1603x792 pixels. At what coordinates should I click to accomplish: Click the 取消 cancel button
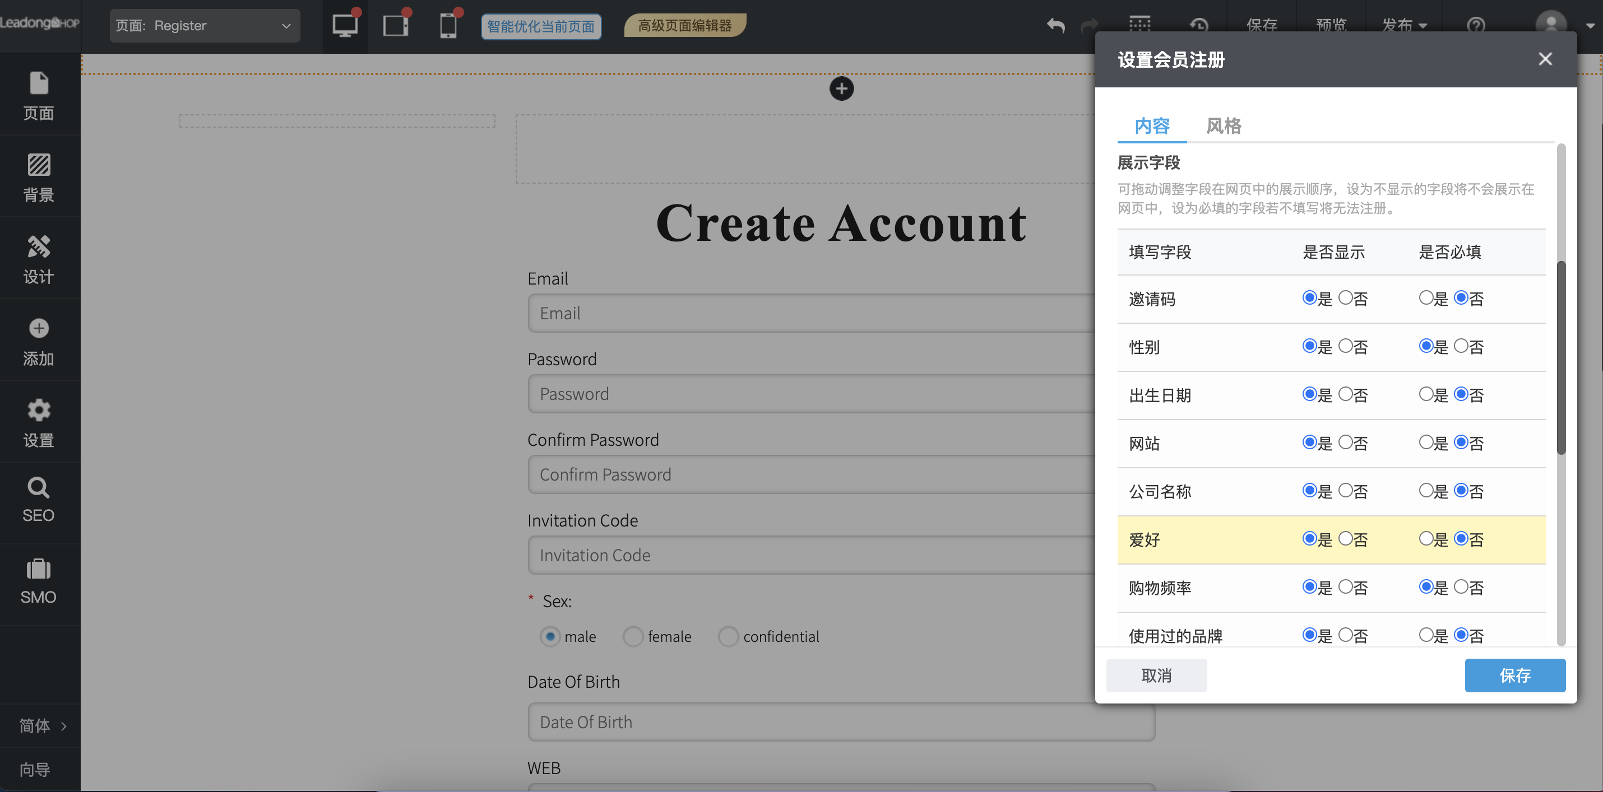point(1156,675)
